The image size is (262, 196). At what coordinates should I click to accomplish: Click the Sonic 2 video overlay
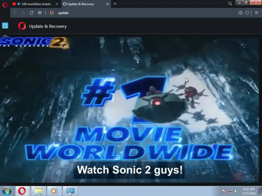tap(129, 110)
